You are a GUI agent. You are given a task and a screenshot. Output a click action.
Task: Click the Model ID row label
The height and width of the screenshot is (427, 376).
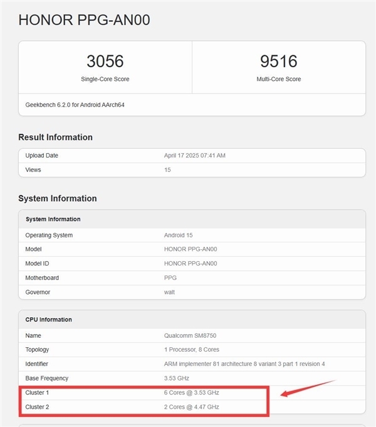[x=39, y=264]
